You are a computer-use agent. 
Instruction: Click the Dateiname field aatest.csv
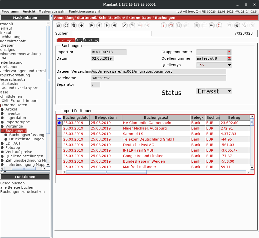pyautogui.click(x=159, y=78)
